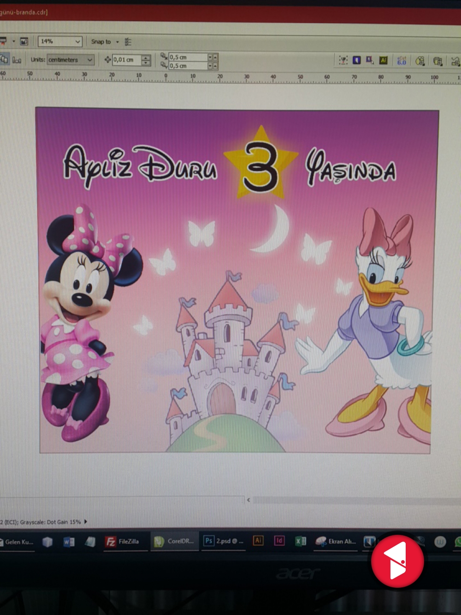Viewport: 461px width, 615px height.
Task: Select the 'Yaşında' text object
Action: 351,167
